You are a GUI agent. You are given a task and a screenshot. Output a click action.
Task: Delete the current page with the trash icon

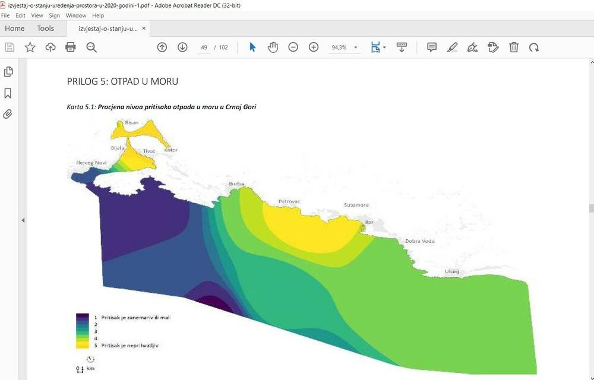(x=514, y=47)
